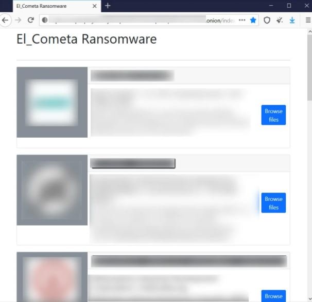
Task: Open the site identity info icon
Action: pos(45,20)
